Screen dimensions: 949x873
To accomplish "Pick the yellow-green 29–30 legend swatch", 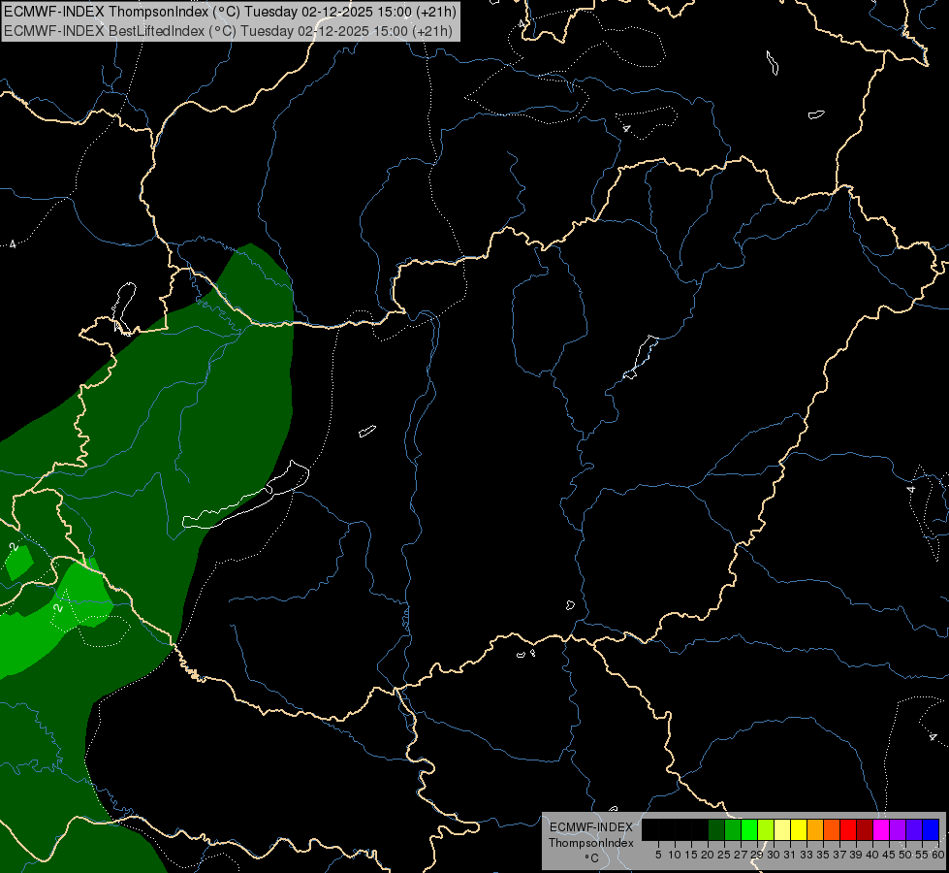I will (766, 829).
